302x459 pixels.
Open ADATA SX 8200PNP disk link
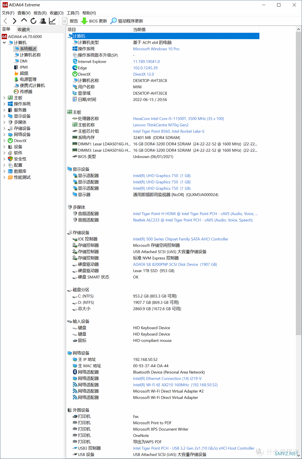pyautogui.click(x=175, y=264)
